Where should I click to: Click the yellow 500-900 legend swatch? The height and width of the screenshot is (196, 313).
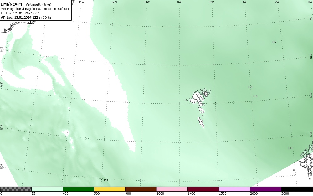110,189
